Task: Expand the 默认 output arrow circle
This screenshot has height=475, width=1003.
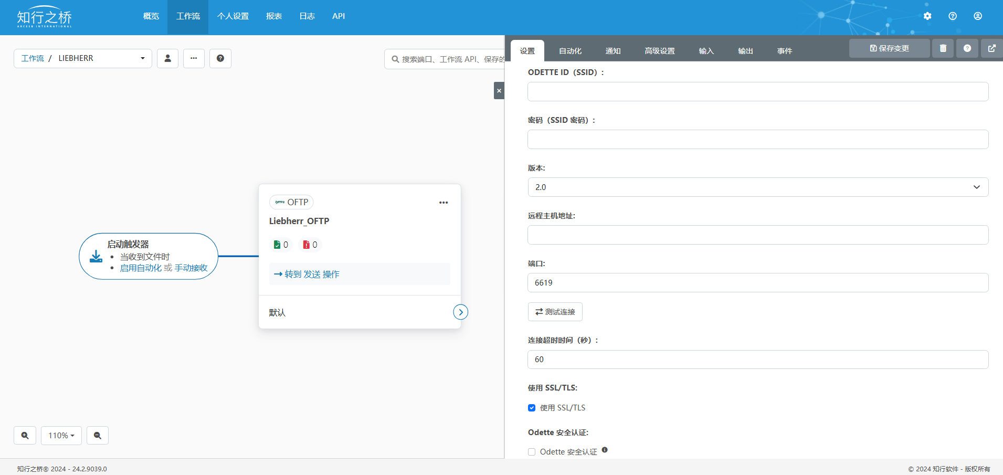Action: [461, 312]
